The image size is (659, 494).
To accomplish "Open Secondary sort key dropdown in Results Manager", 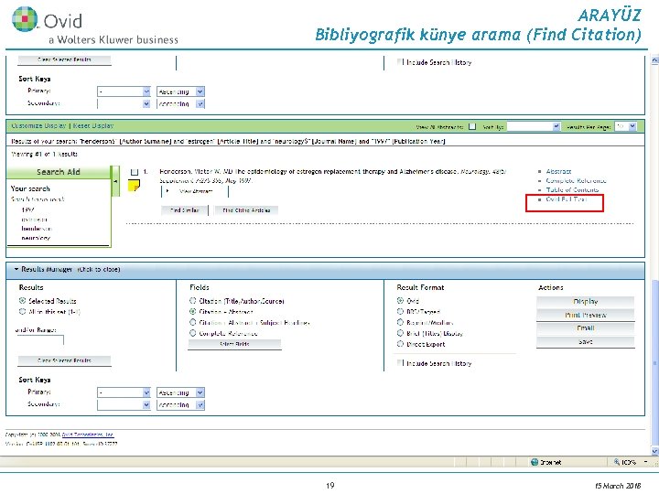I will (124, 405).
